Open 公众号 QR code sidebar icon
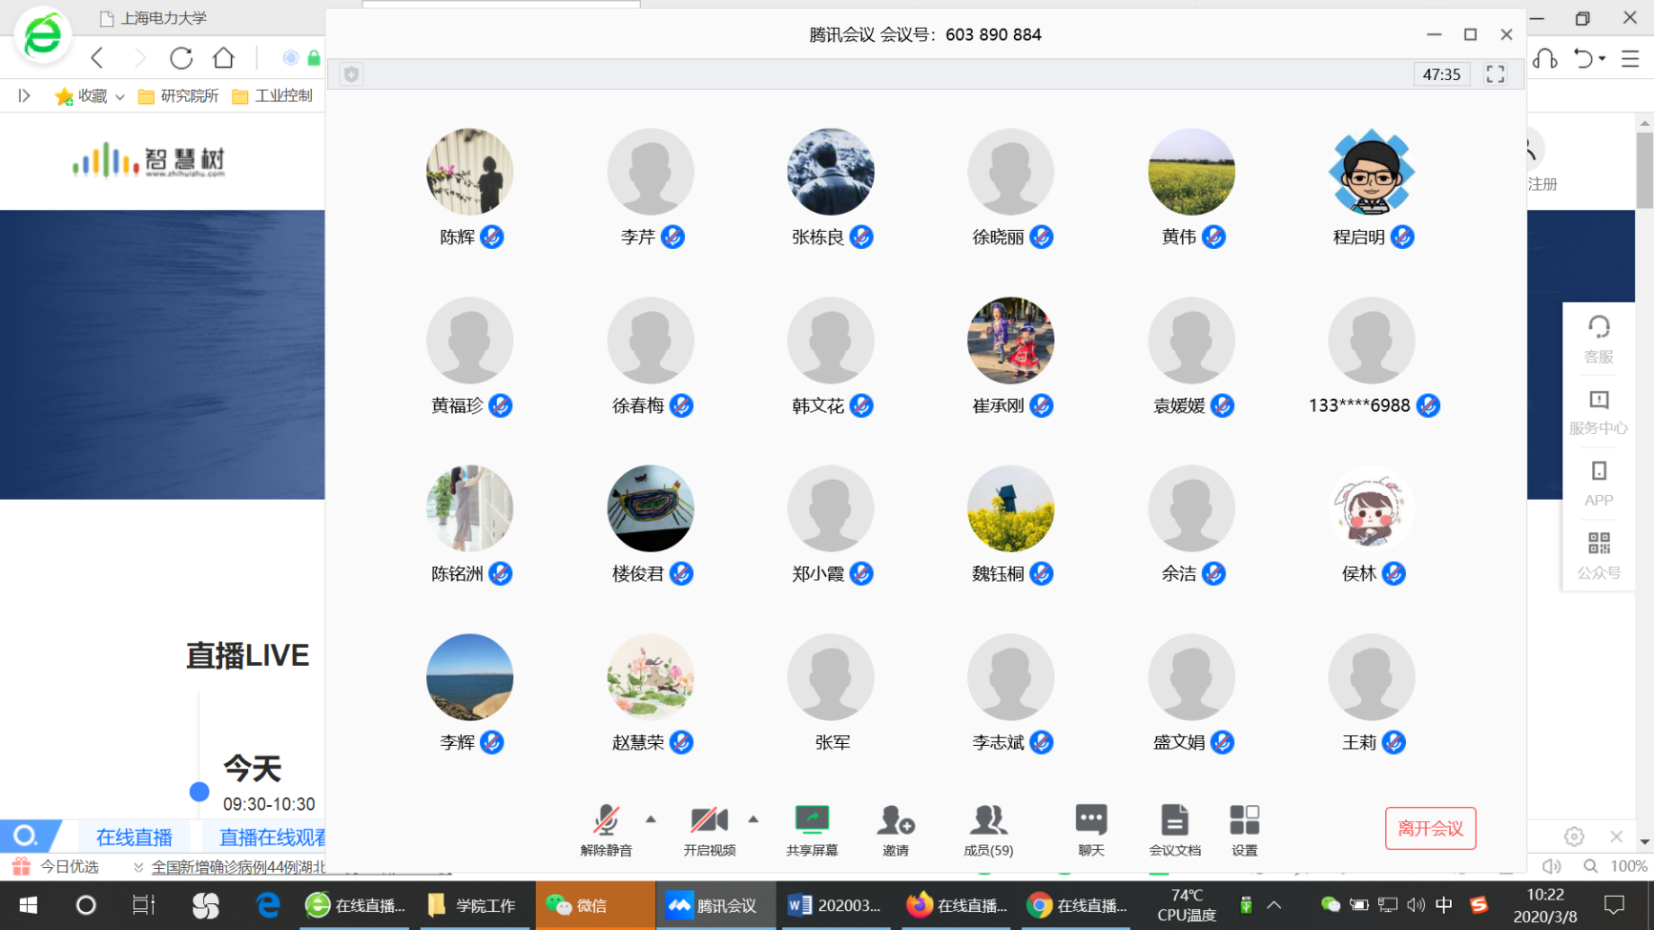Image resolution: width=1654 pixels, height=930 pixels. [1599, 556]
